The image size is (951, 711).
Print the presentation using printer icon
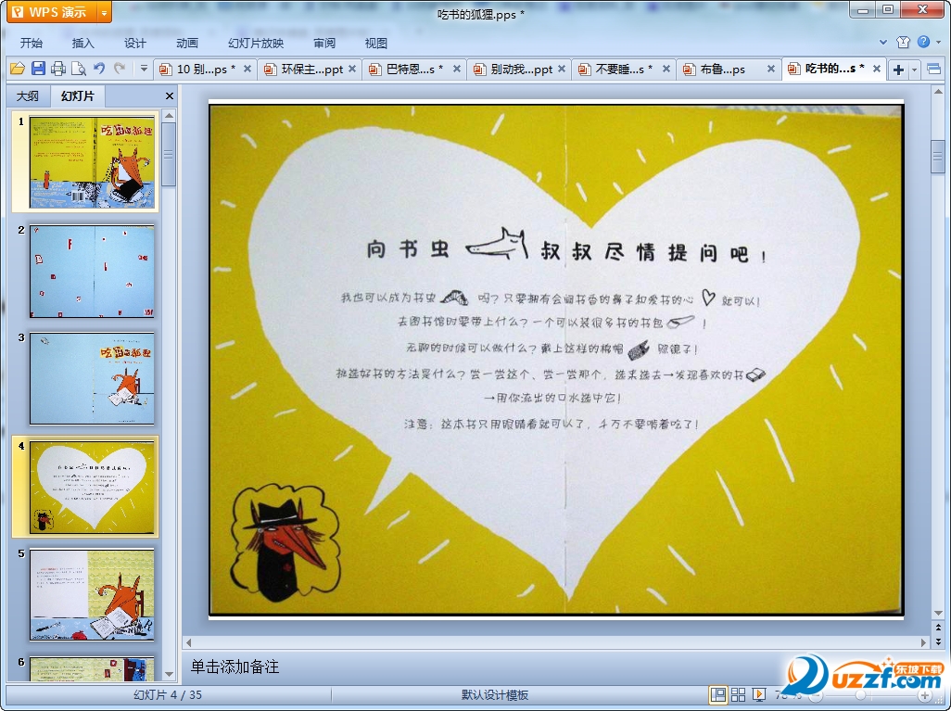[x=58, y=69]
